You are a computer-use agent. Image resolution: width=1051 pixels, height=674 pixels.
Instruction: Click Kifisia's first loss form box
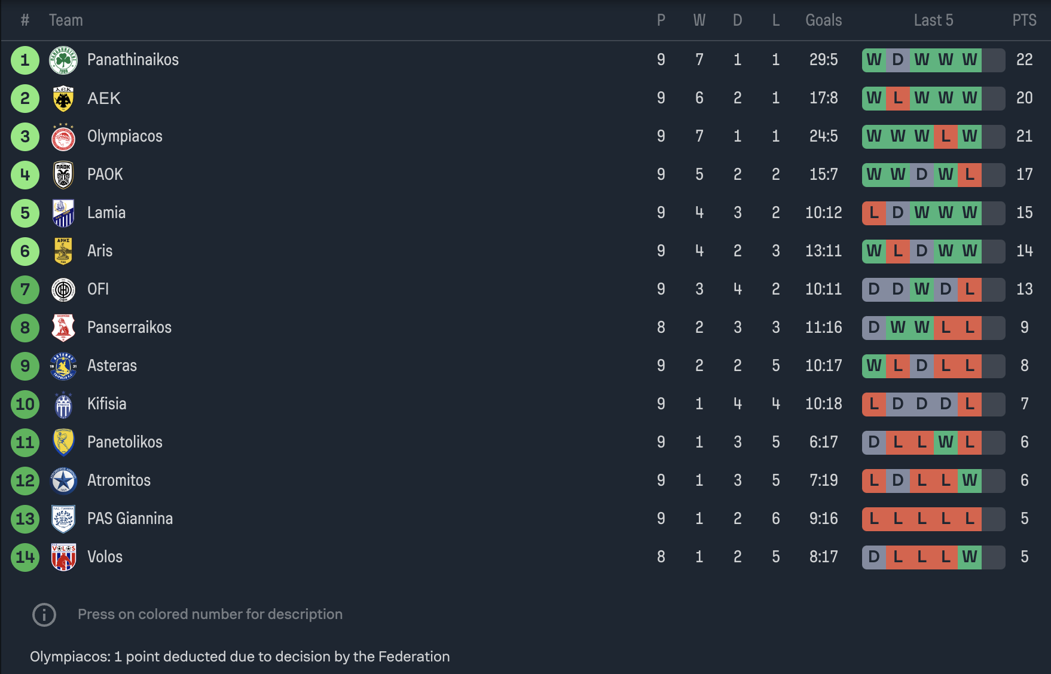874,404
